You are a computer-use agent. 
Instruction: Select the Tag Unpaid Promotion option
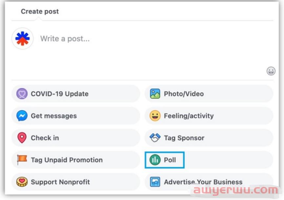click(76, 160)
